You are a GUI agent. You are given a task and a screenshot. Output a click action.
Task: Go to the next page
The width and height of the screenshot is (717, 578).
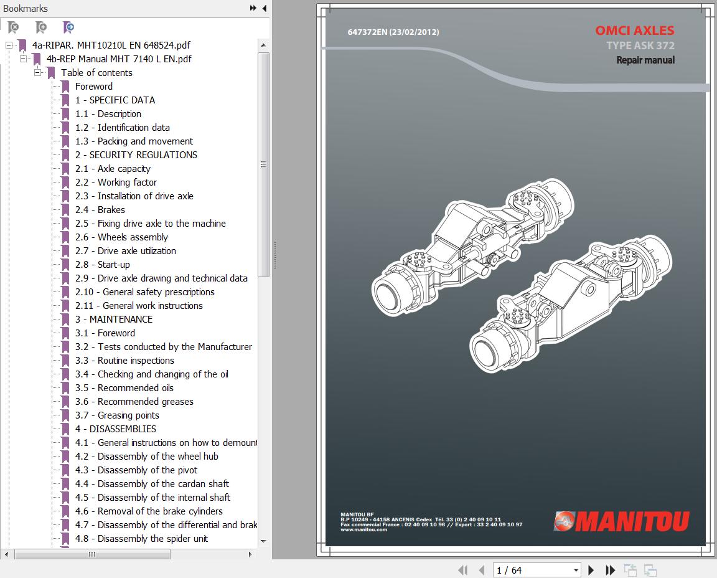coord(591,571)
